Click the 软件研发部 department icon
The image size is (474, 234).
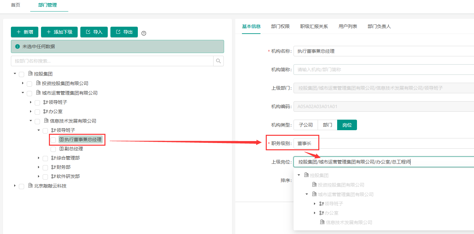click(x=54, y=176)
